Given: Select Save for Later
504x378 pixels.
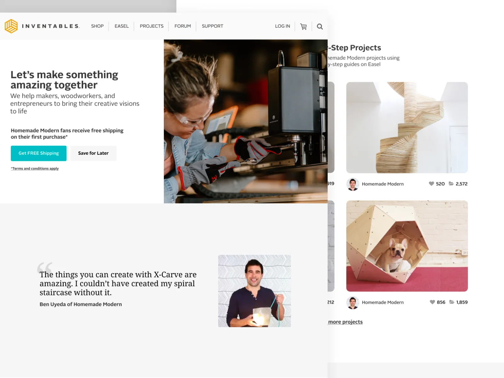Looking at the screenshot, I should click(93, 153).
